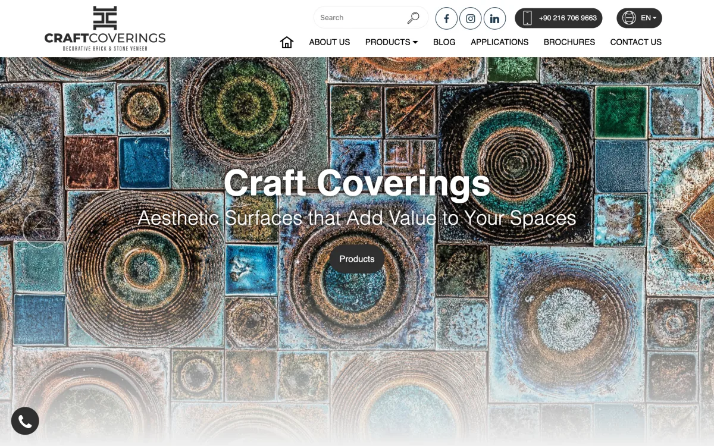Go to previous slide arrow
Image resolution: width=714 pixels, height=446 pixels.
pyautogui.click(x=41, y=229)
